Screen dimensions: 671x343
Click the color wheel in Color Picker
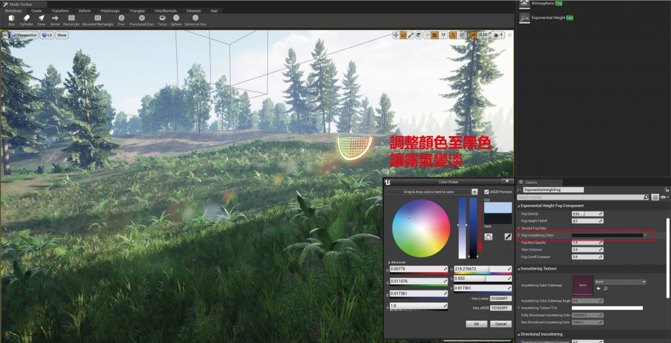click(x=421, y=228)
